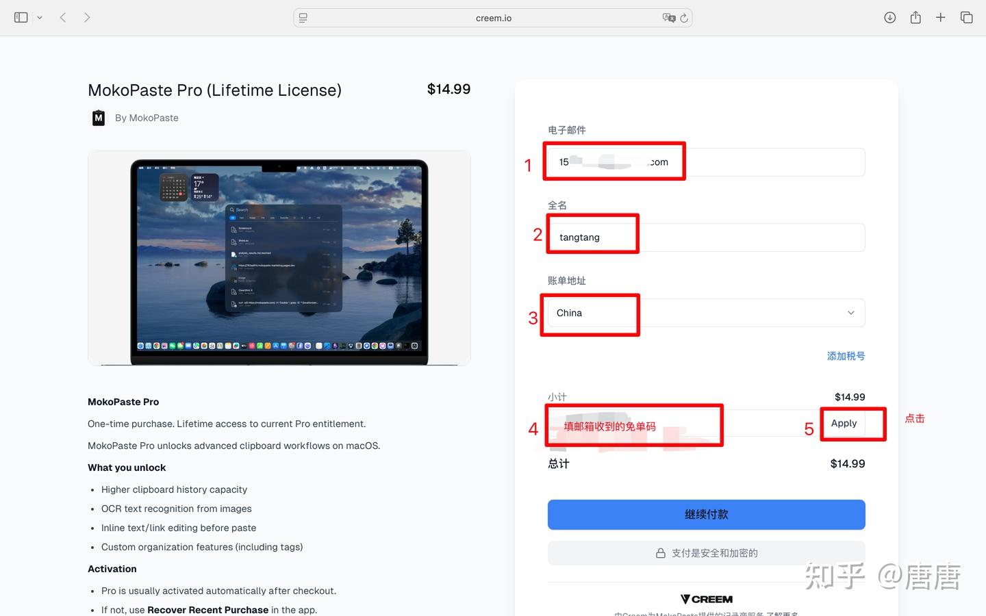Apply the discount code
This screenshot has width=986, height=616.
pos(844,424)
